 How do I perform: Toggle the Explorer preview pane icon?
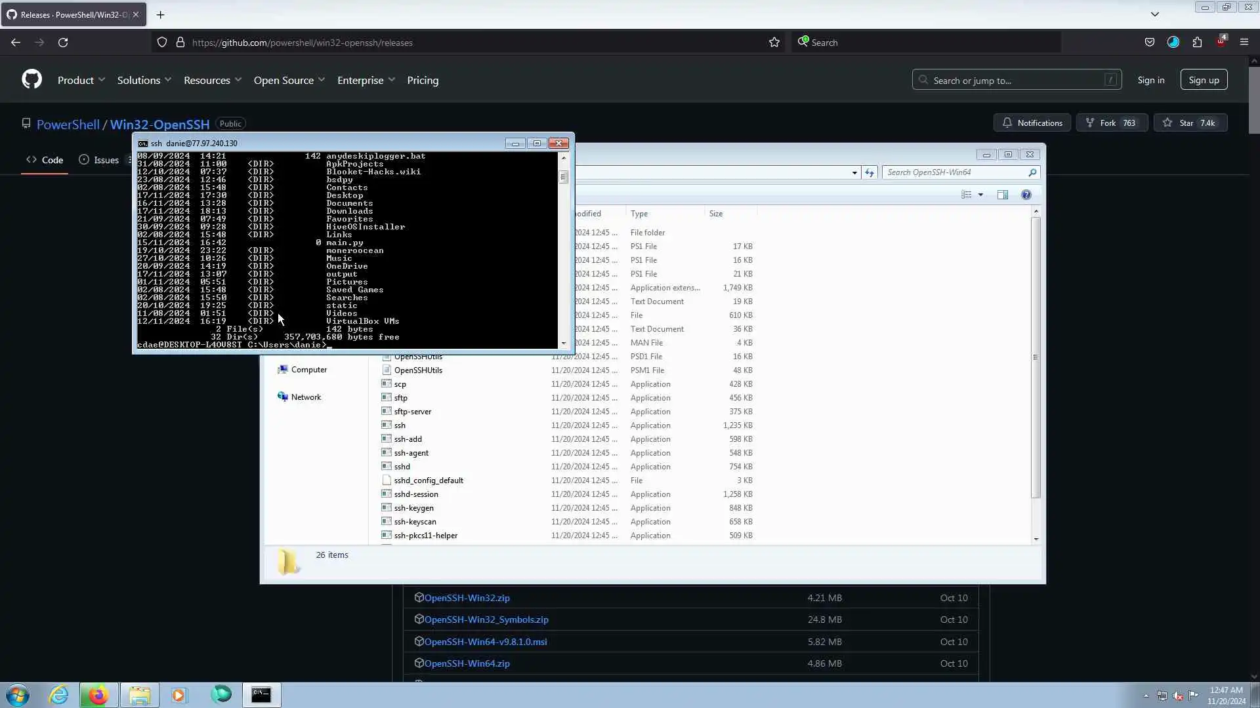(1003, 195)
